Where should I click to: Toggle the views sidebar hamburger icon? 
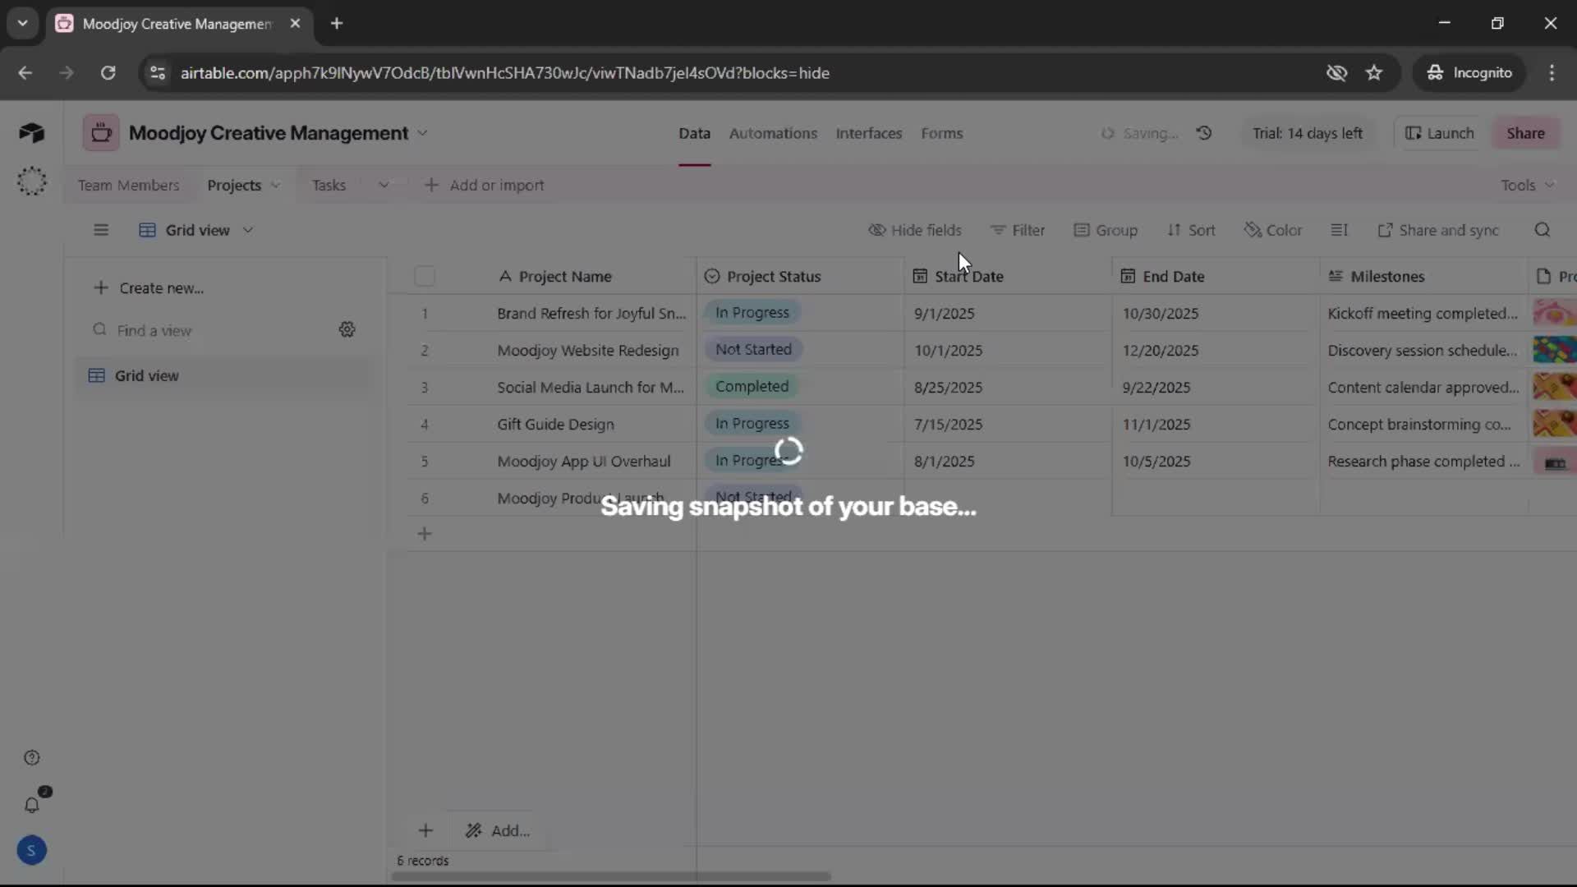[x=101, y=230]
